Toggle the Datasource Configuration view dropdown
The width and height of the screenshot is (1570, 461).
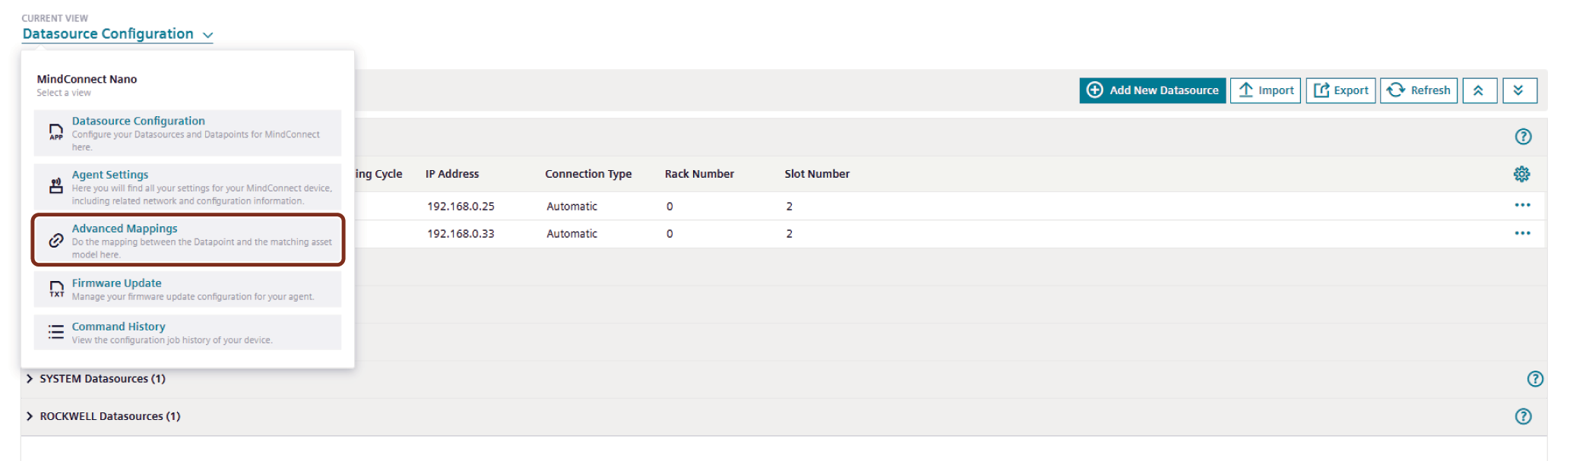118,34
